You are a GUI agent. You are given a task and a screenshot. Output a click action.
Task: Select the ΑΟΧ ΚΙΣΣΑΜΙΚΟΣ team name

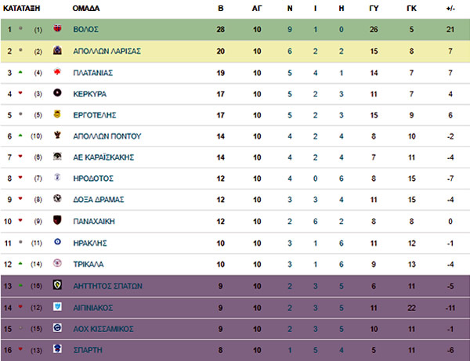103,329
